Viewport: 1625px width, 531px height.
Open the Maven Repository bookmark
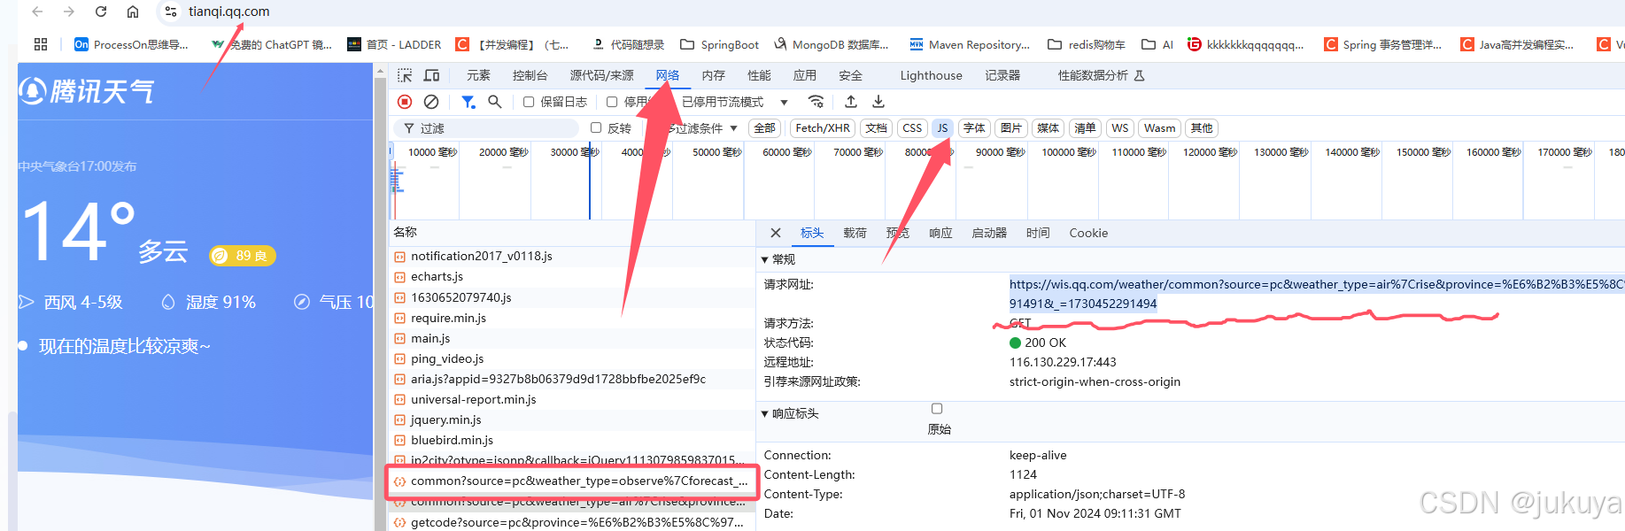click(x=970, y=44)
